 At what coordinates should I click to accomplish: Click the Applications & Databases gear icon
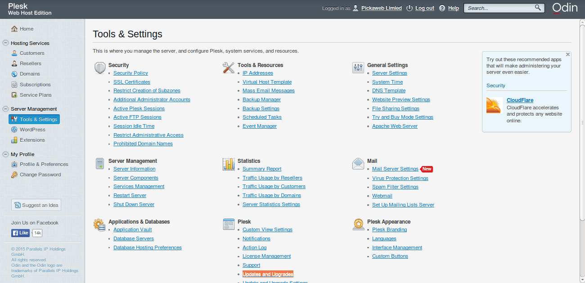tap(100, 225)
